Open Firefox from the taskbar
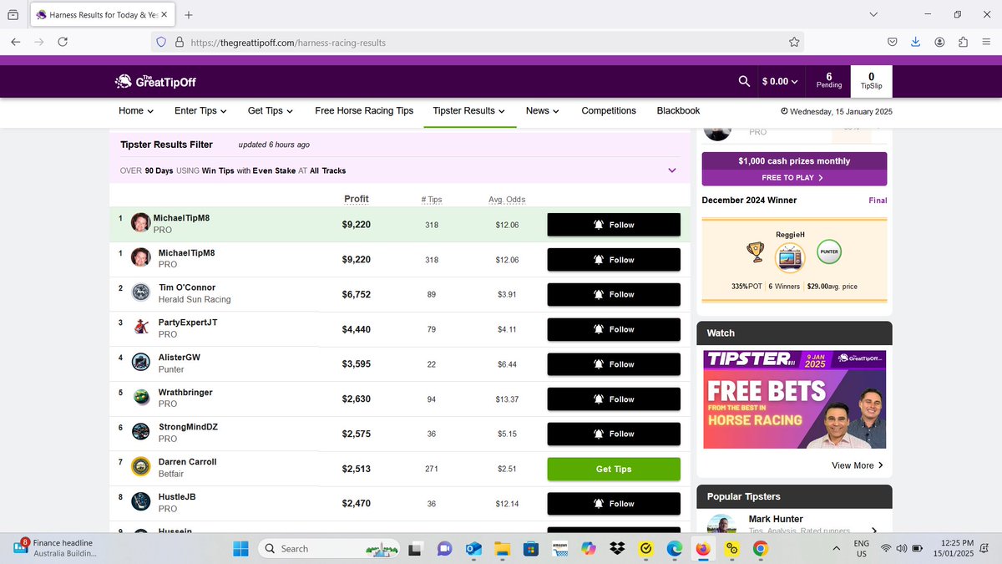This screenshot has width=1002, height=564. click(x=704, y=548)
